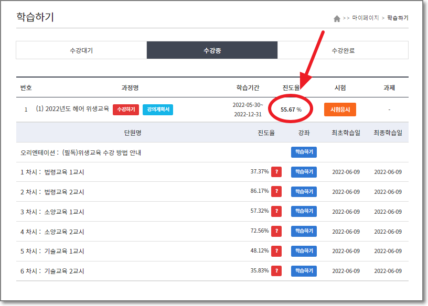428x306 pixels.
Task: Click the 학습기간 column header
Action: pyautogui.click(x=248, y=88)
